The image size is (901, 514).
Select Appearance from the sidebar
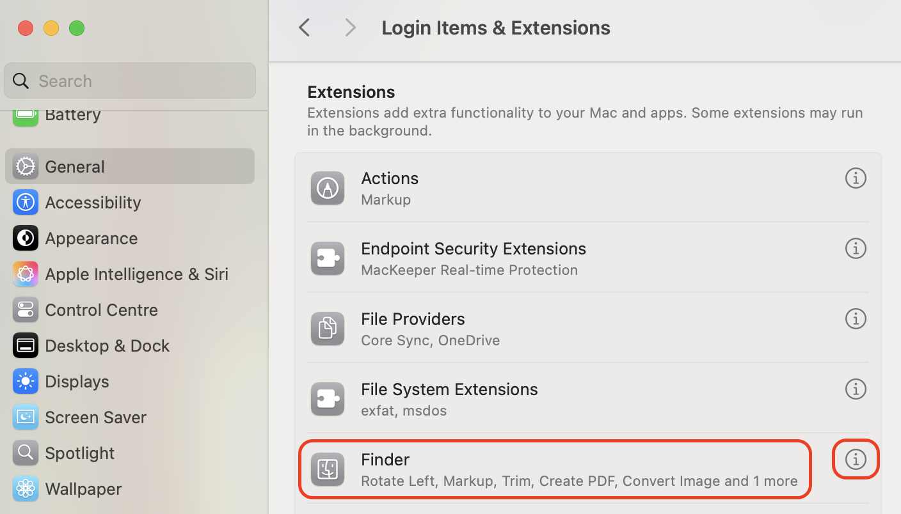[x=91, y=238]
